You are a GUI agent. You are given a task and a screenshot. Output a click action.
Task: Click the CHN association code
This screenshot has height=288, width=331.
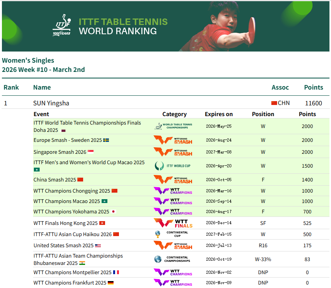click(284, 103)
